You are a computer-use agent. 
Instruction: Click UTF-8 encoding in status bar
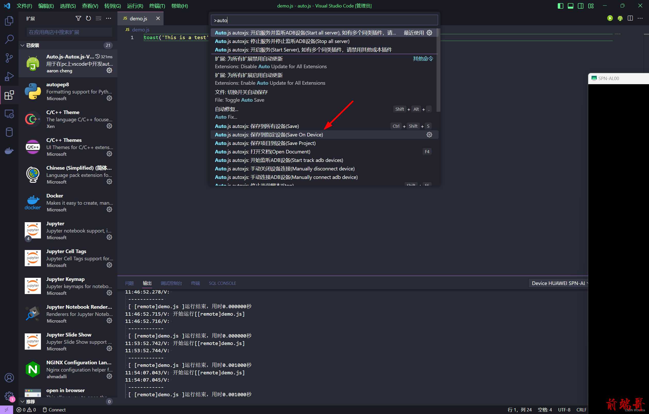pyautogui.click(x=564, y=410)
